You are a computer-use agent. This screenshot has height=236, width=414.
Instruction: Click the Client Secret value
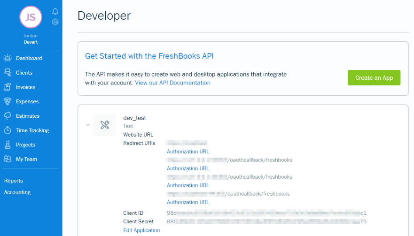[266, 221]
